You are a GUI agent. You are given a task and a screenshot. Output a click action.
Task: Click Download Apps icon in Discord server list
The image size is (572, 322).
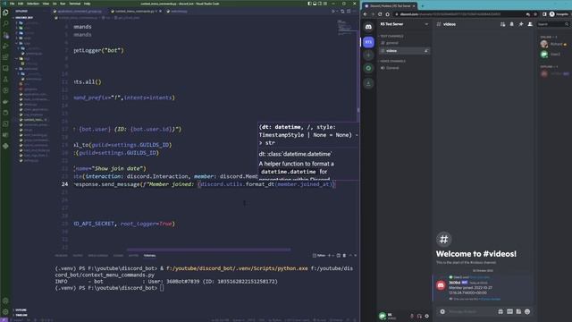point(368,83)
